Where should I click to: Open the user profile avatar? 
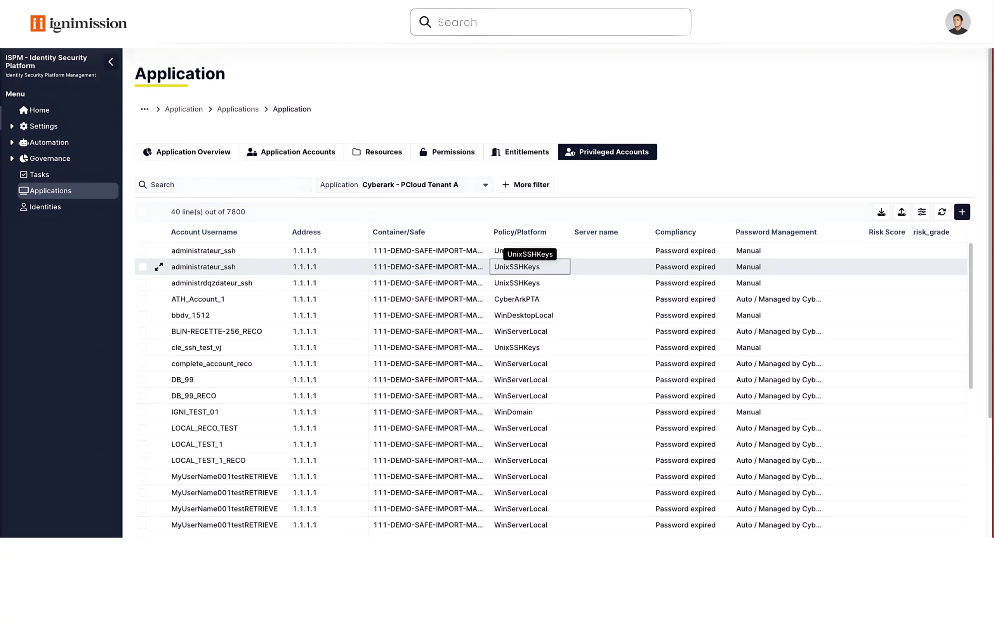click(958, 22)
